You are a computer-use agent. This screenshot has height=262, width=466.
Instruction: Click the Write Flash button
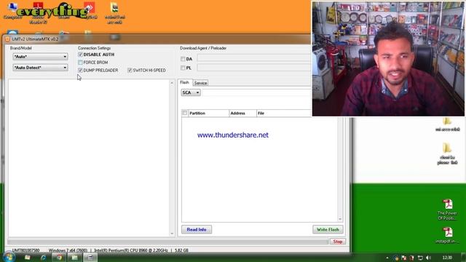[328, 230]
